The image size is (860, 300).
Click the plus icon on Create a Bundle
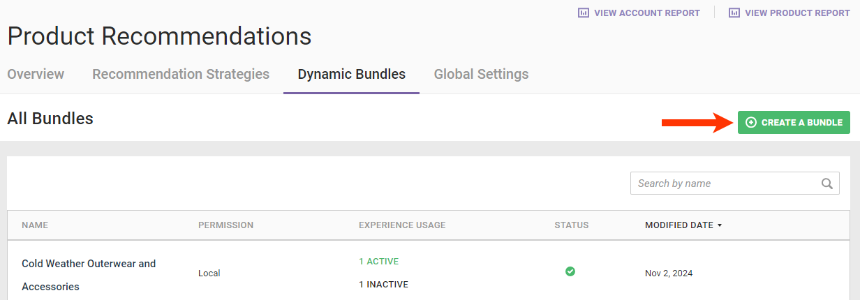pos(751,122)
